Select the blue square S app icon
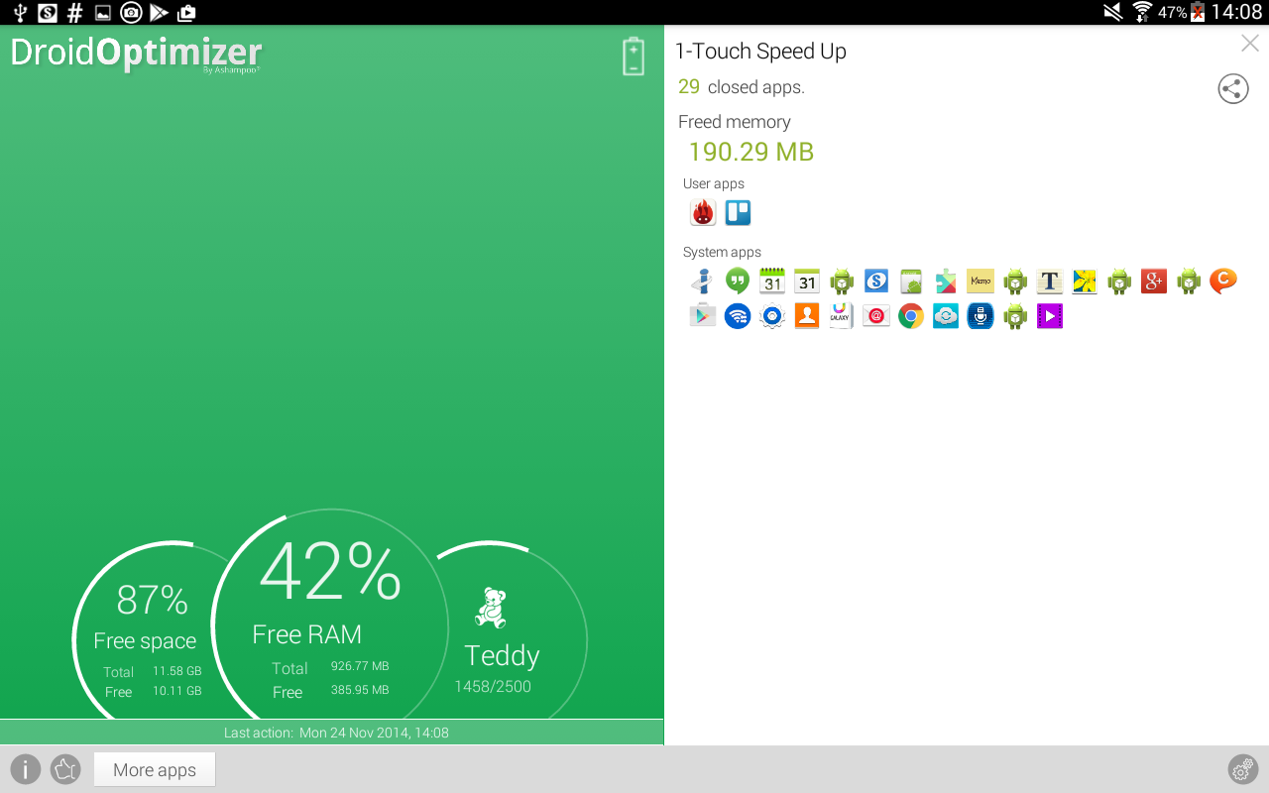This screenshot has width=1269, height=793. click(x=876, y=282)
